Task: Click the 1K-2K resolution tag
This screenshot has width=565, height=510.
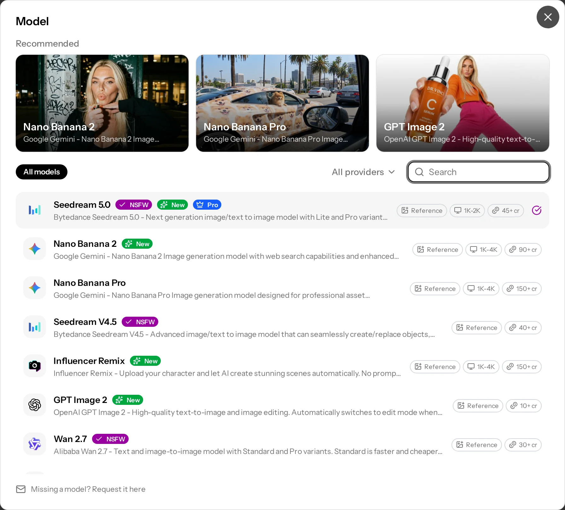Action: (x=467, y=211)
